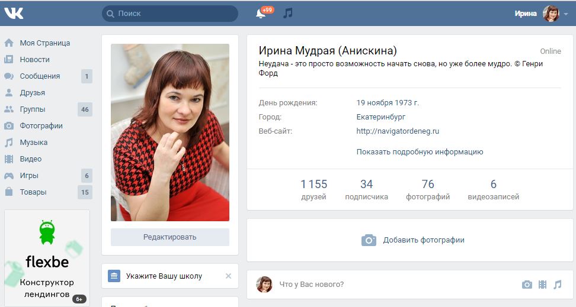Viewport: 576px width, 307px height.
Task: Attach music via post box note icon
Action: tap(558, 285)
